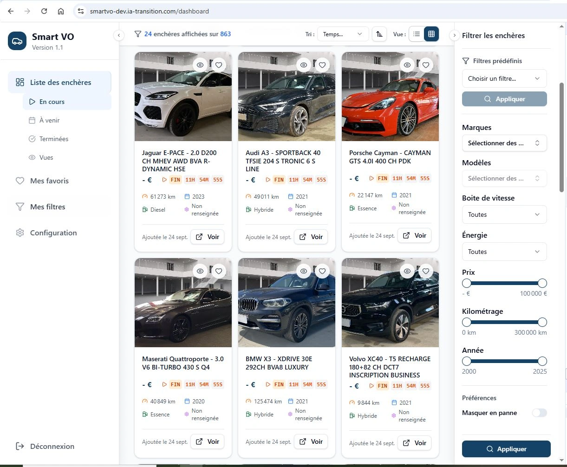
Task: Click the Maserati Quattroporte title text
Action: pyautogui.click(x=183, y=363)
